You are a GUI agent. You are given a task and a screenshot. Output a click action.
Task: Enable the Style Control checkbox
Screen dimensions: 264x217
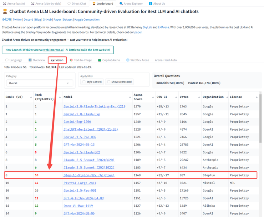[x=84, y=82]
